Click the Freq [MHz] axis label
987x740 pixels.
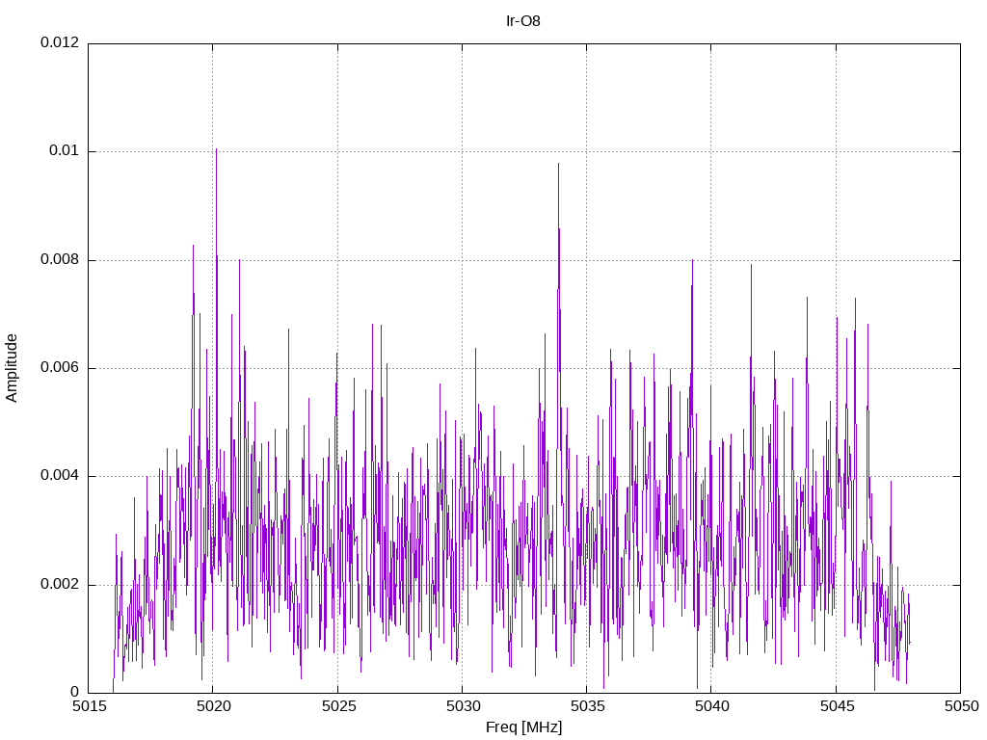pyautogui.click(x=523, y=727)
